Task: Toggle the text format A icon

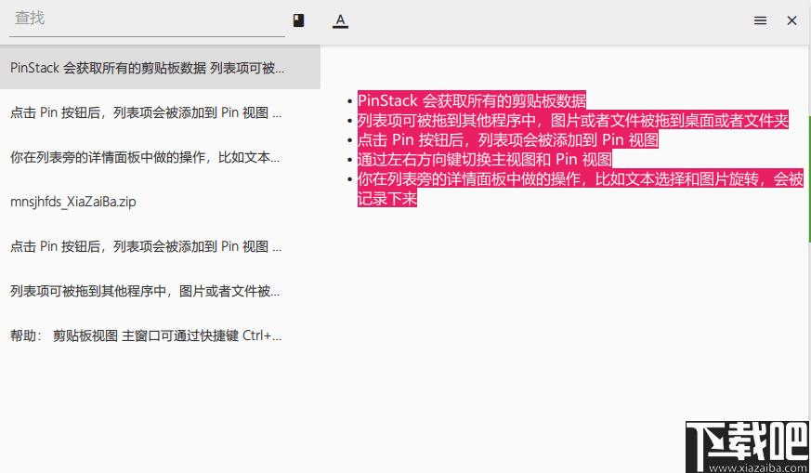Action: click(340, 20)
